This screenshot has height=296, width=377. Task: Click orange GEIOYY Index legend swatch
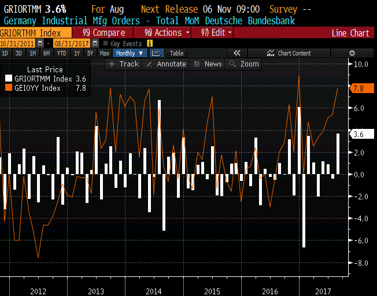9,87
